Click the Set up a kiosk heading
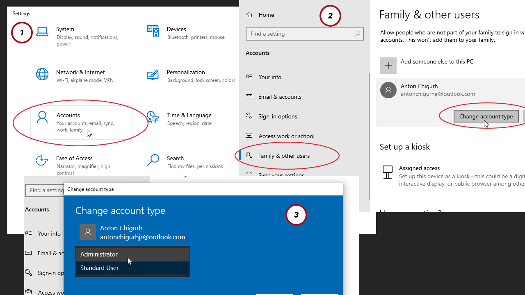This screenshot has height=295, width=525. (404, 147)
